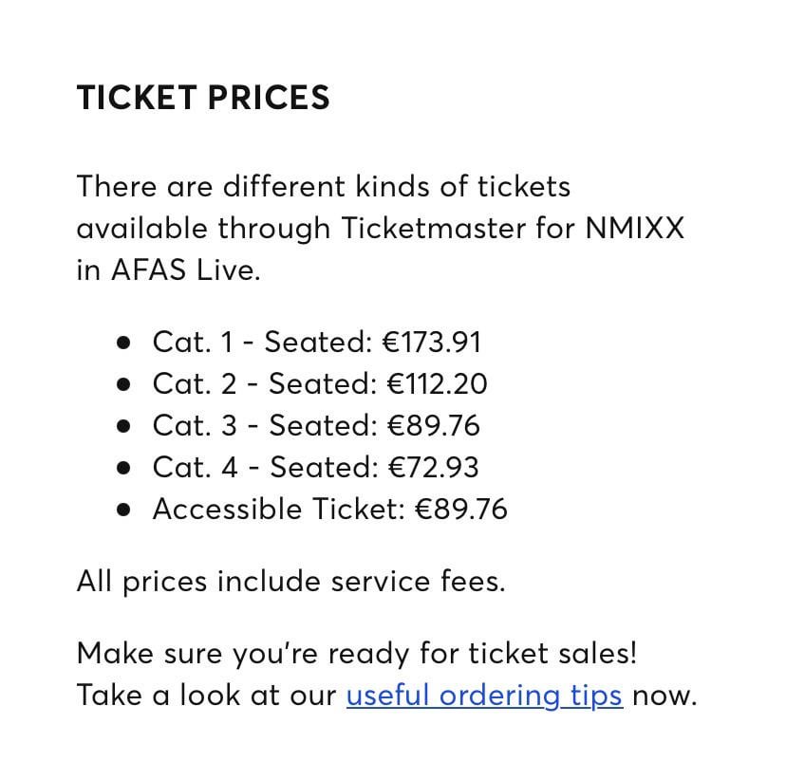The height and width of the screenshot is (780, 786).
Task: Click the Accessible Ticket list item
Action: pyautogui.click(x=329, y=510)
